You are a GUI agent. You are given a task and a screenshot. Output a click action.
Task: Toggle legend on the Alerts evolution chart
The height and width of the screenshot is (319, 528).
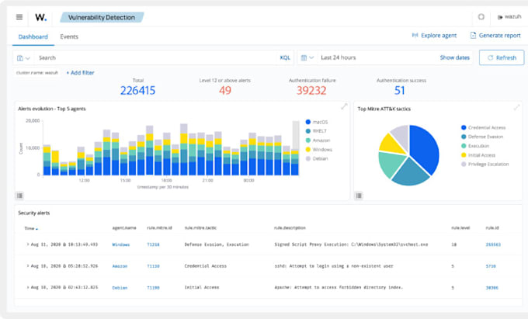click(20, 196)
